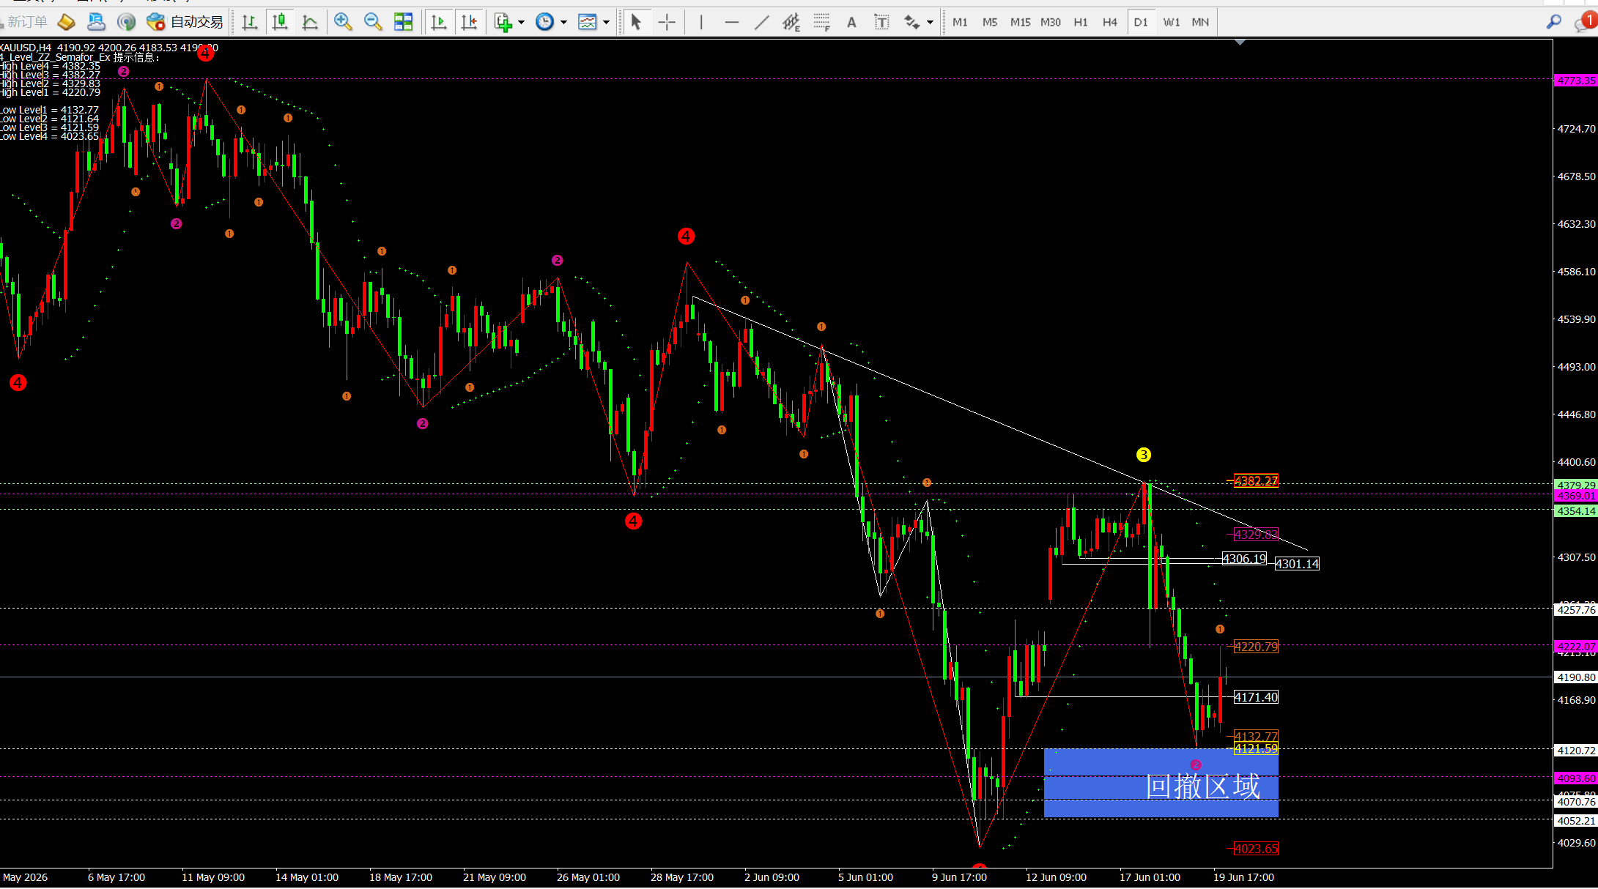Viewport: 1598px width, 889px height.
Task: Click the virtual hosting cloud icon
Action: [96, 22]
